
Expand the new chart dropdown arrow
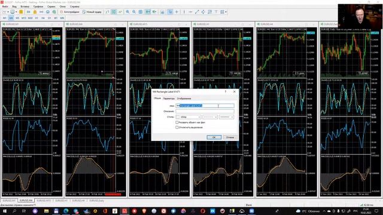(x=8, y=12)
